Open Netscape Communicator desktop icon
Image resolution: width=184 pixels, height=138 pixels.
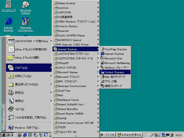[x=25, y=25]
